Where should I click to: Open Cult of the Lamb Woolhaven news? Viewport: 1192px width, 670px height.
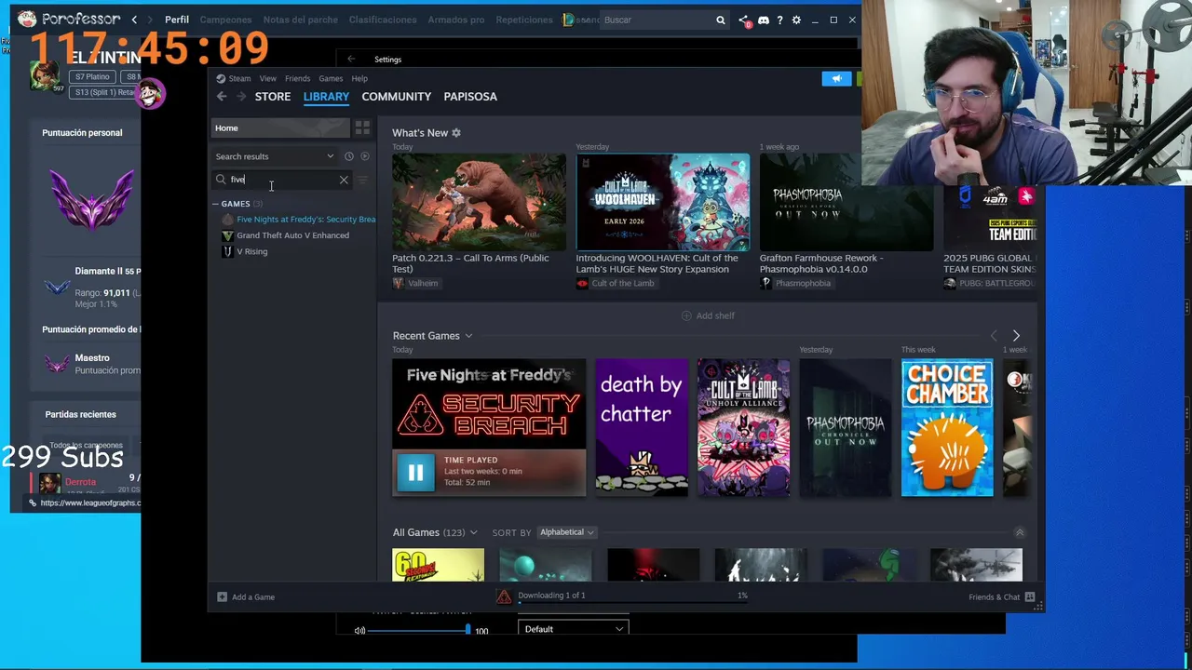(x=662, y=202)
